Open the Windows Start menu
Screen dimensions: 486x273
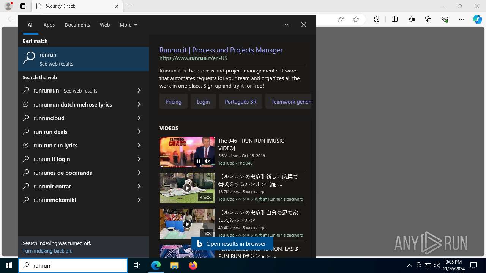click(x=9, y=265)
